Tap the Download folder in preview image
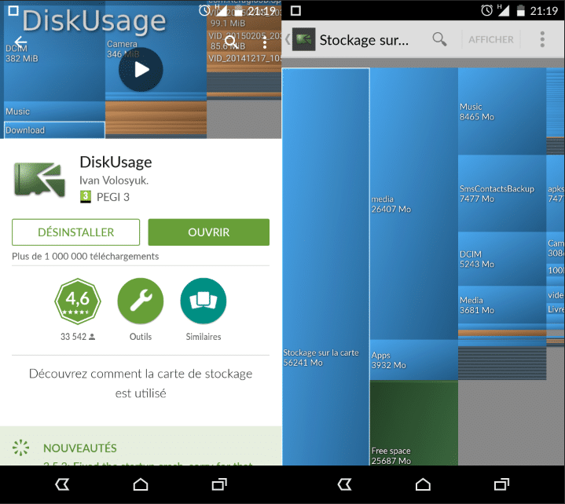 54,130
